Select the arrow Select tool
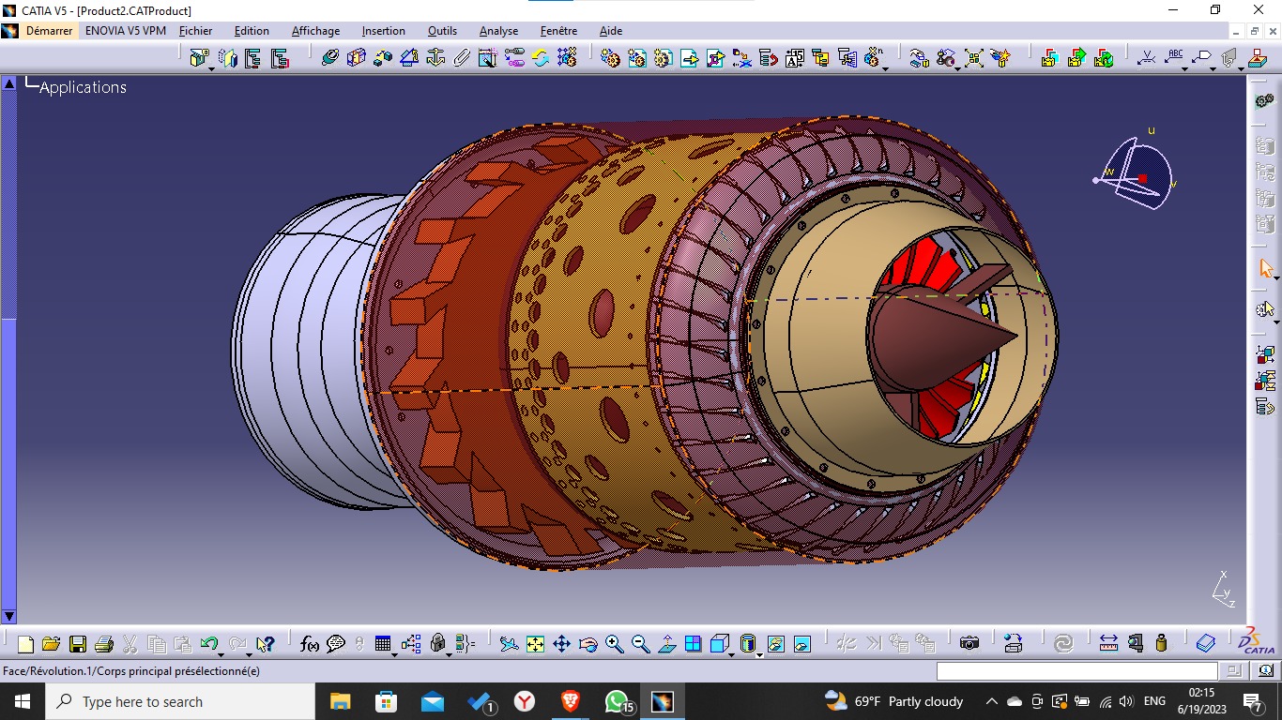Image resolution: width=1282 pixels, height=720 pixels. coord(1265,268)
